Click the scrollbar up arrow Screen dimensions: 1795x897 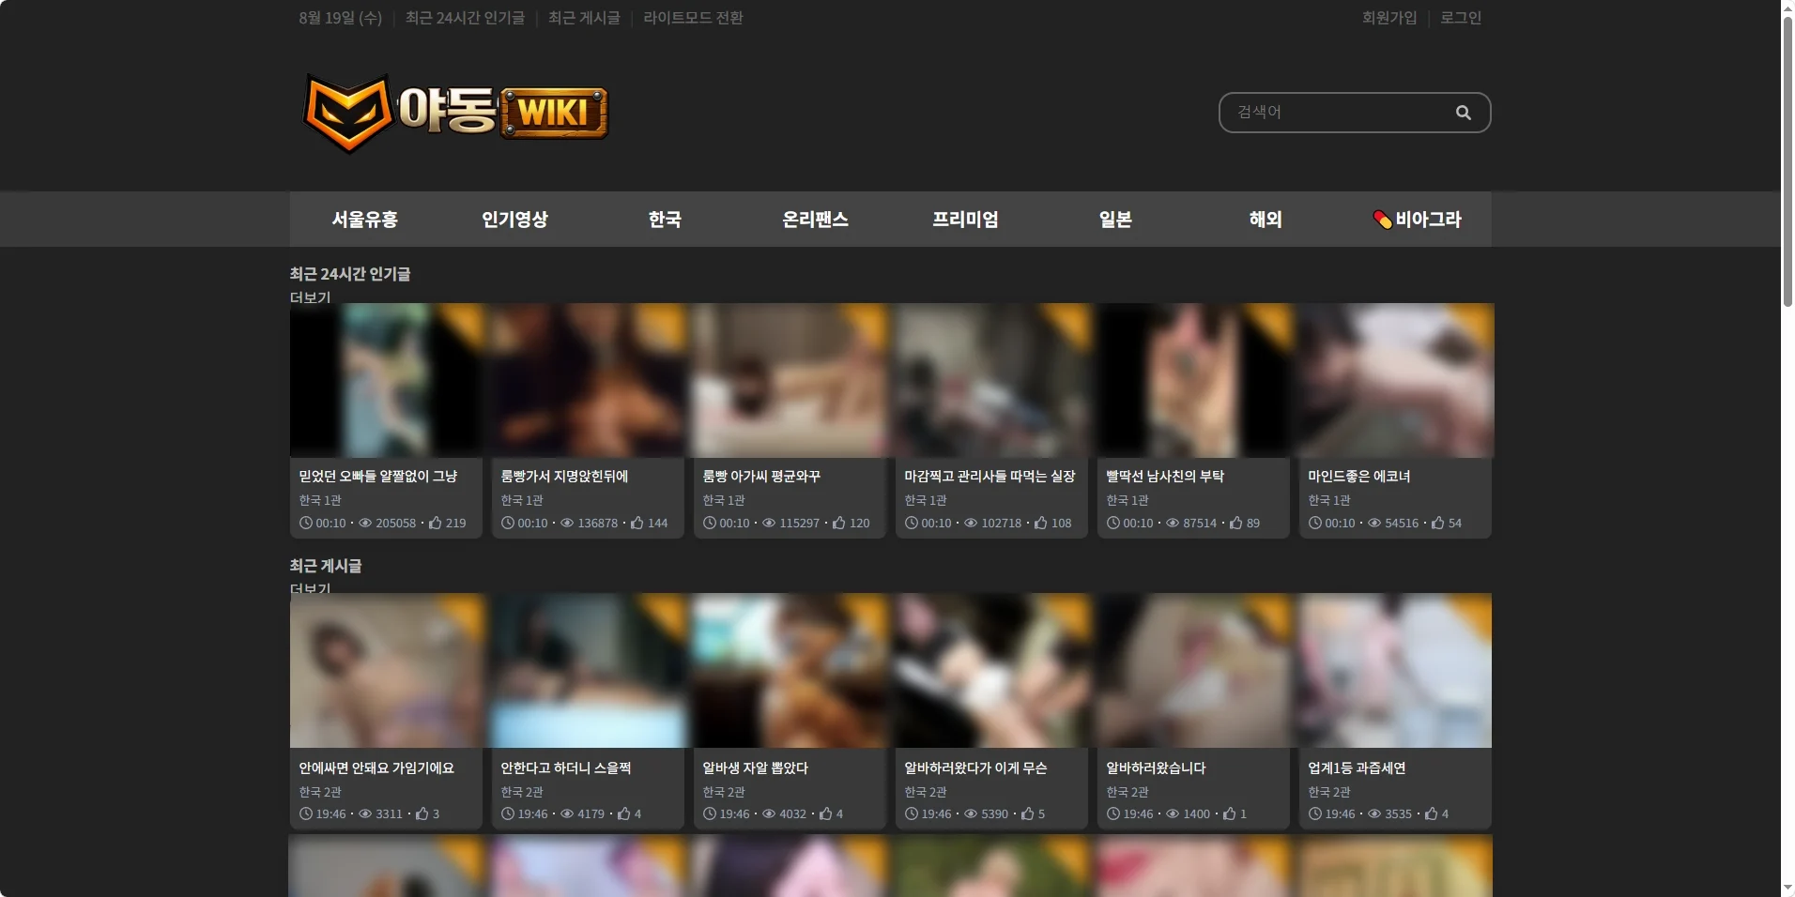1787,8
